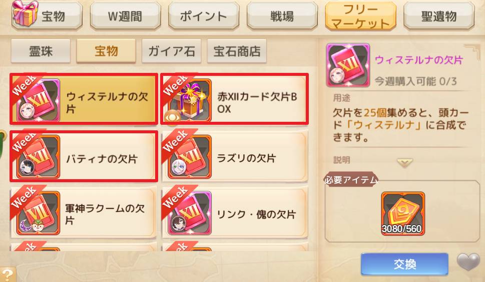Click the バティナの欠片 card icon
Screen dimensions: 485x282
(38, 157)
